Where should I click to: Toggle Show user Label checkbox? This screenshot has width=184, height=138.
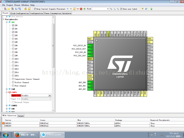pyautogui.click(x=121, y=9)
